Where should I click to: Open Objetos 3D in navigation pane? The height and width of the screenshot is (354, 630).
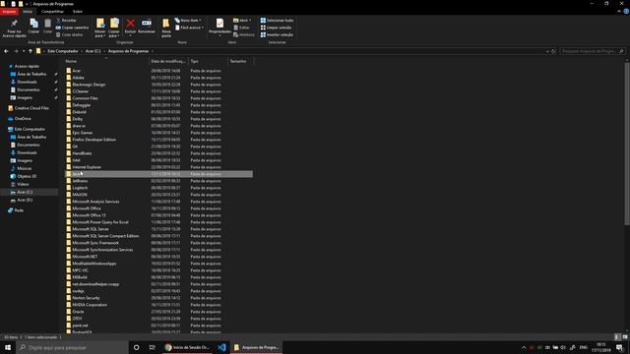[27, 176]
